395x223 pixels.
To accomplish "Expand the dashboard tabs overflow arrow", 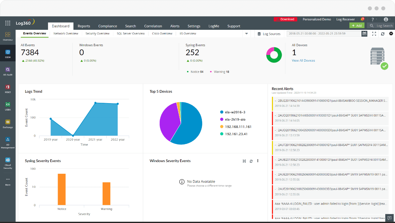I will tap(246, 33).
